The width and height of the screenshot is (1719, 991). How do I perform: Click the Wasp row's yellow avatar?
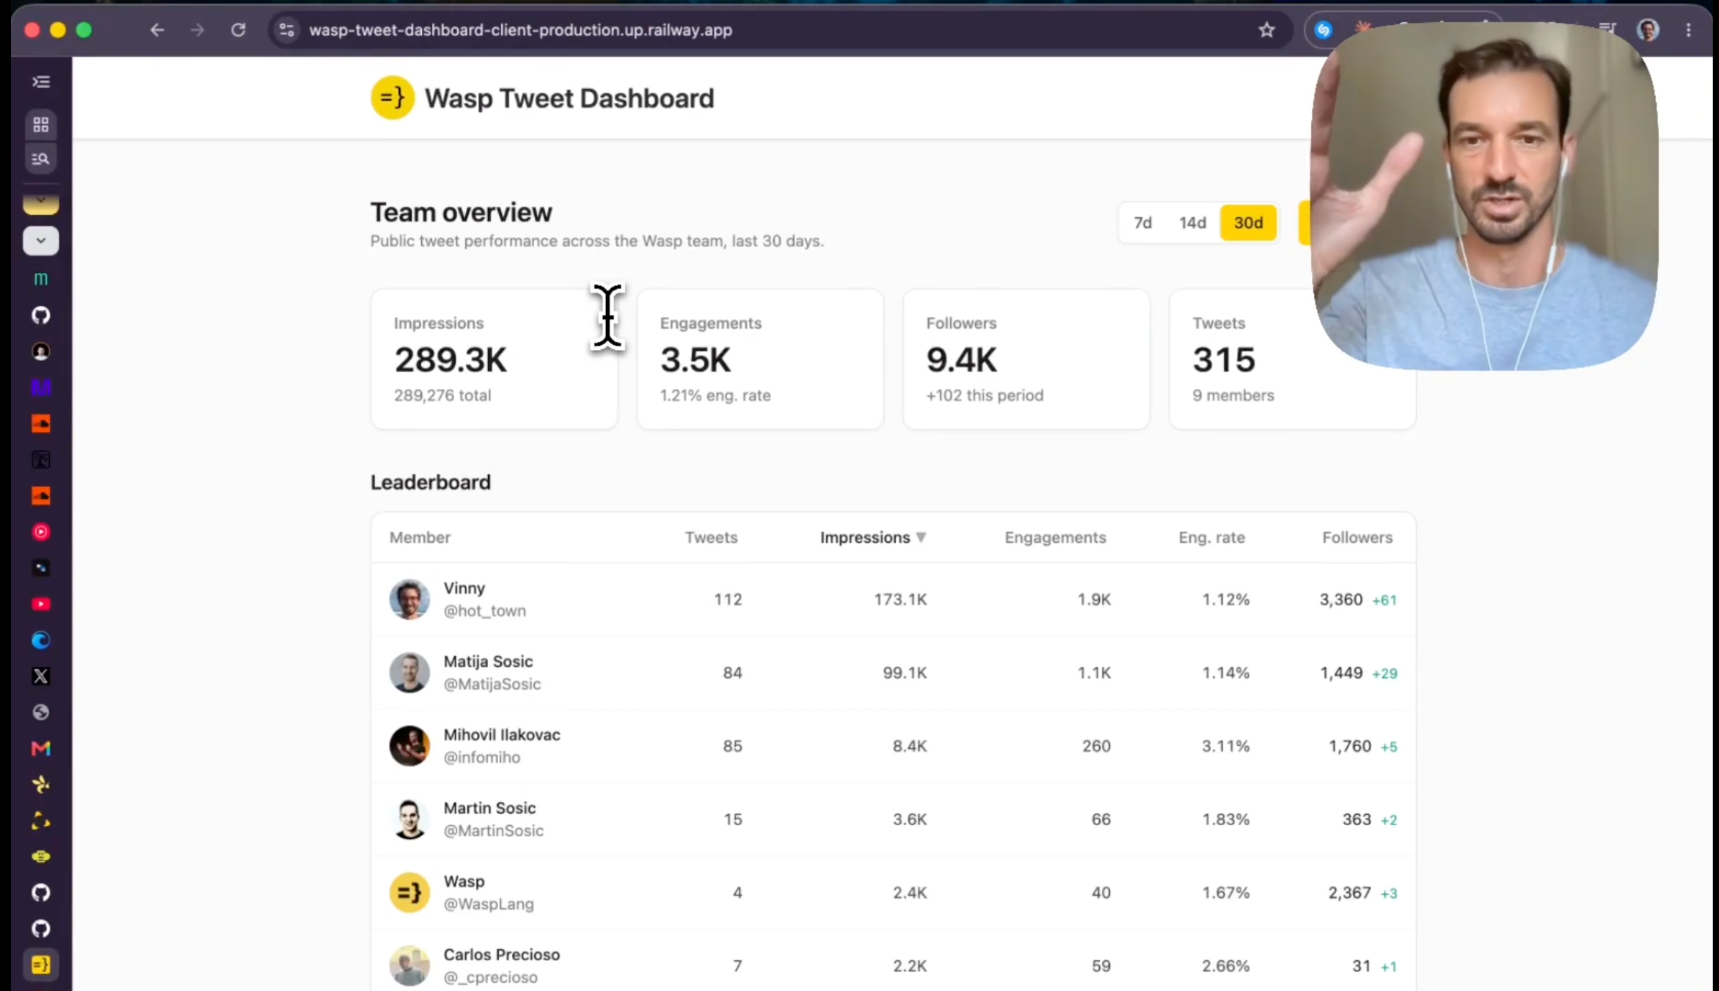(409, 893)
